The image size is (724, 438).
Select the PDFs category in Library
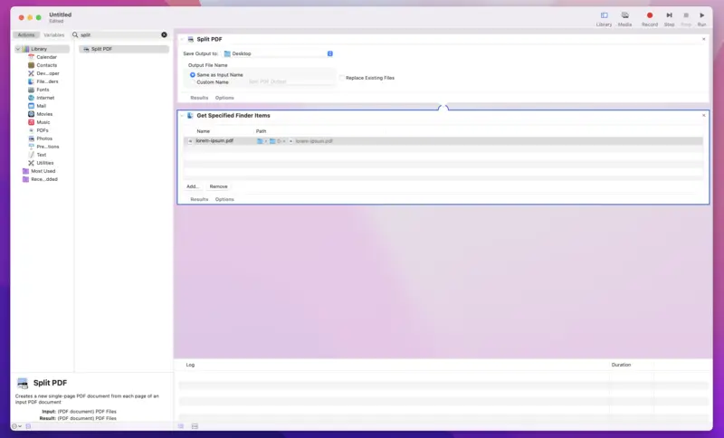pyautogui.click(x=42, y=130)
